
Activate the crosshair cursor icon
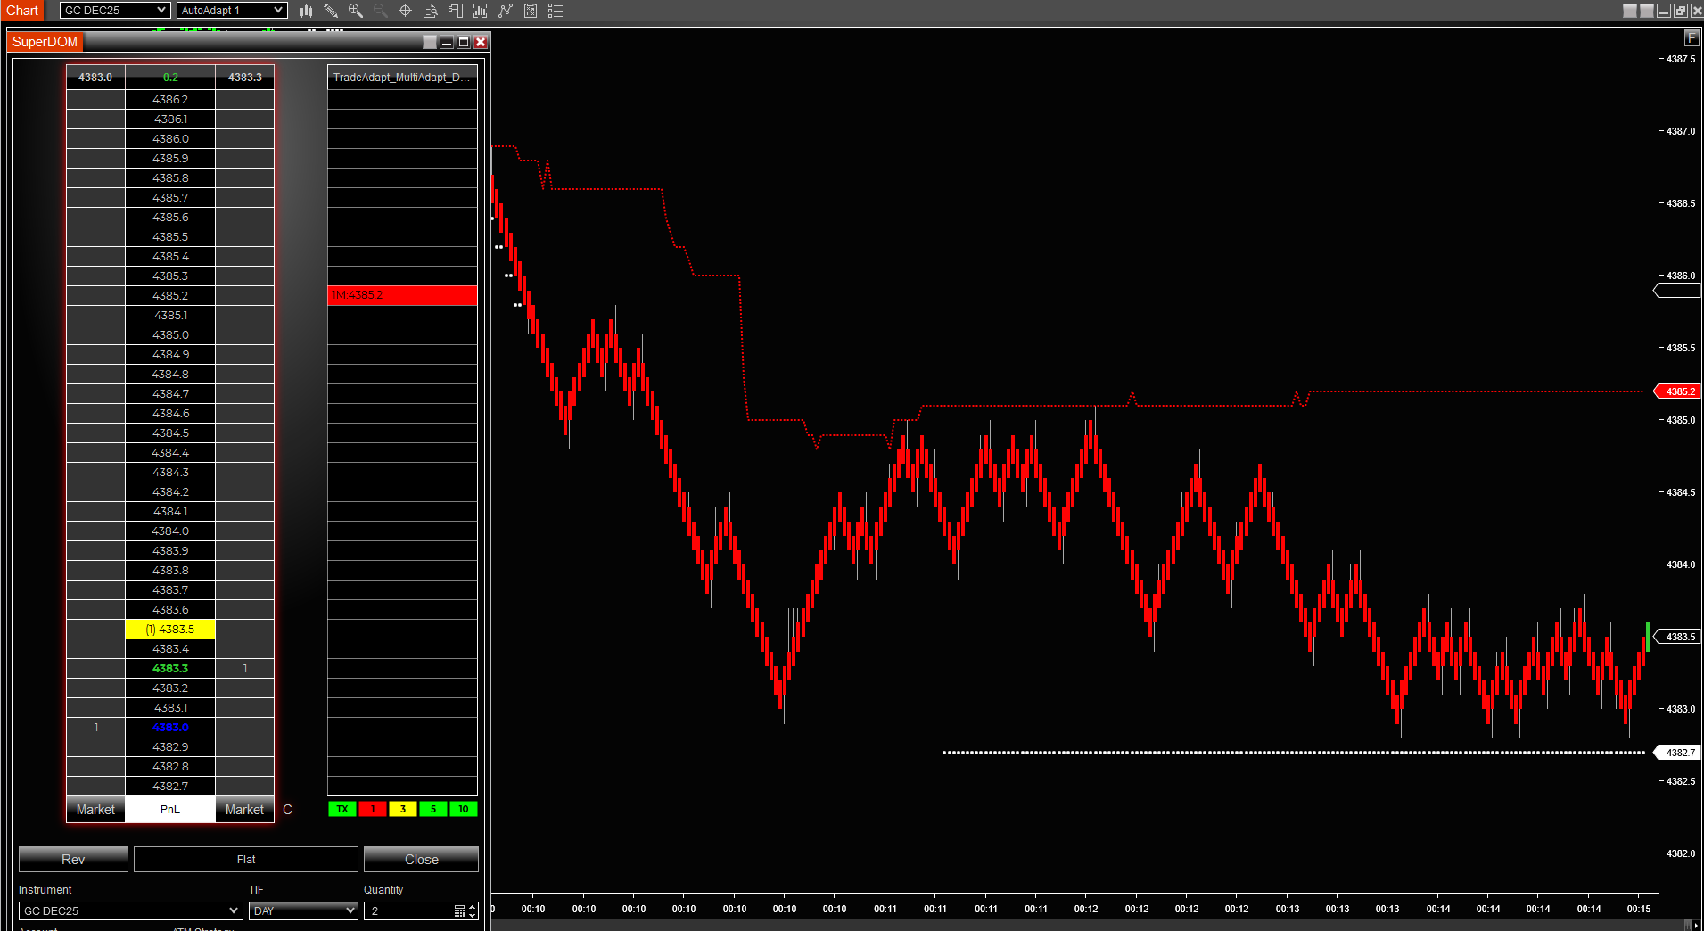tap(405, 11)
